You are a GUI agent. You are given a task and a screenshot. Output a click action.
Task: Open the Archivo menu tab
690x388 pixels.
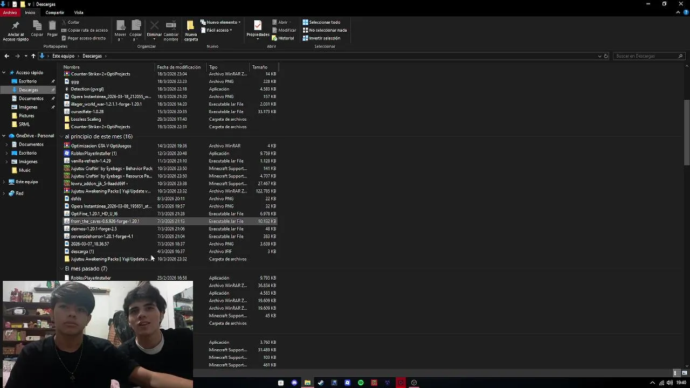pyautogui.click(x=10, y=12)
